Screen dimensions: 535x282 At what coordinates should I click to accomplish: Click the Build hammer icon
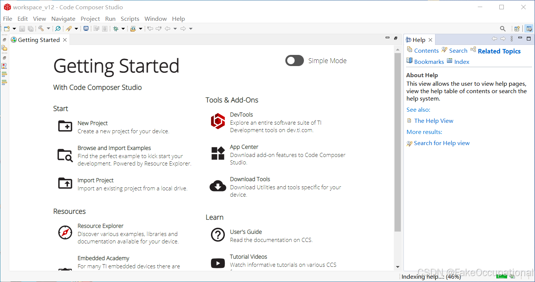(x=41, y=29)
